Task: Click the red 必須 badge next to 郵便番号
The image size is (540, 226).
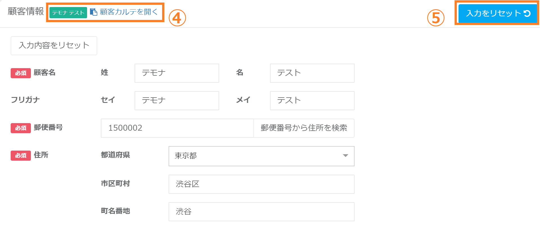Action: point(21,128)
